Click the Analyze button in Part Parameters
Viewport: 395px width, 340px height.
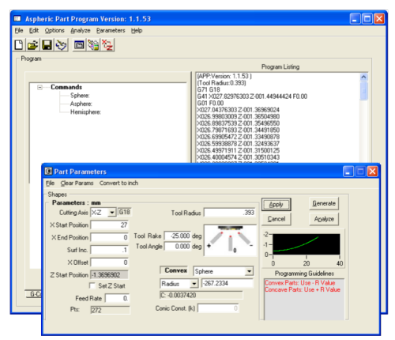pyautogui.click(x=324, y=219)
